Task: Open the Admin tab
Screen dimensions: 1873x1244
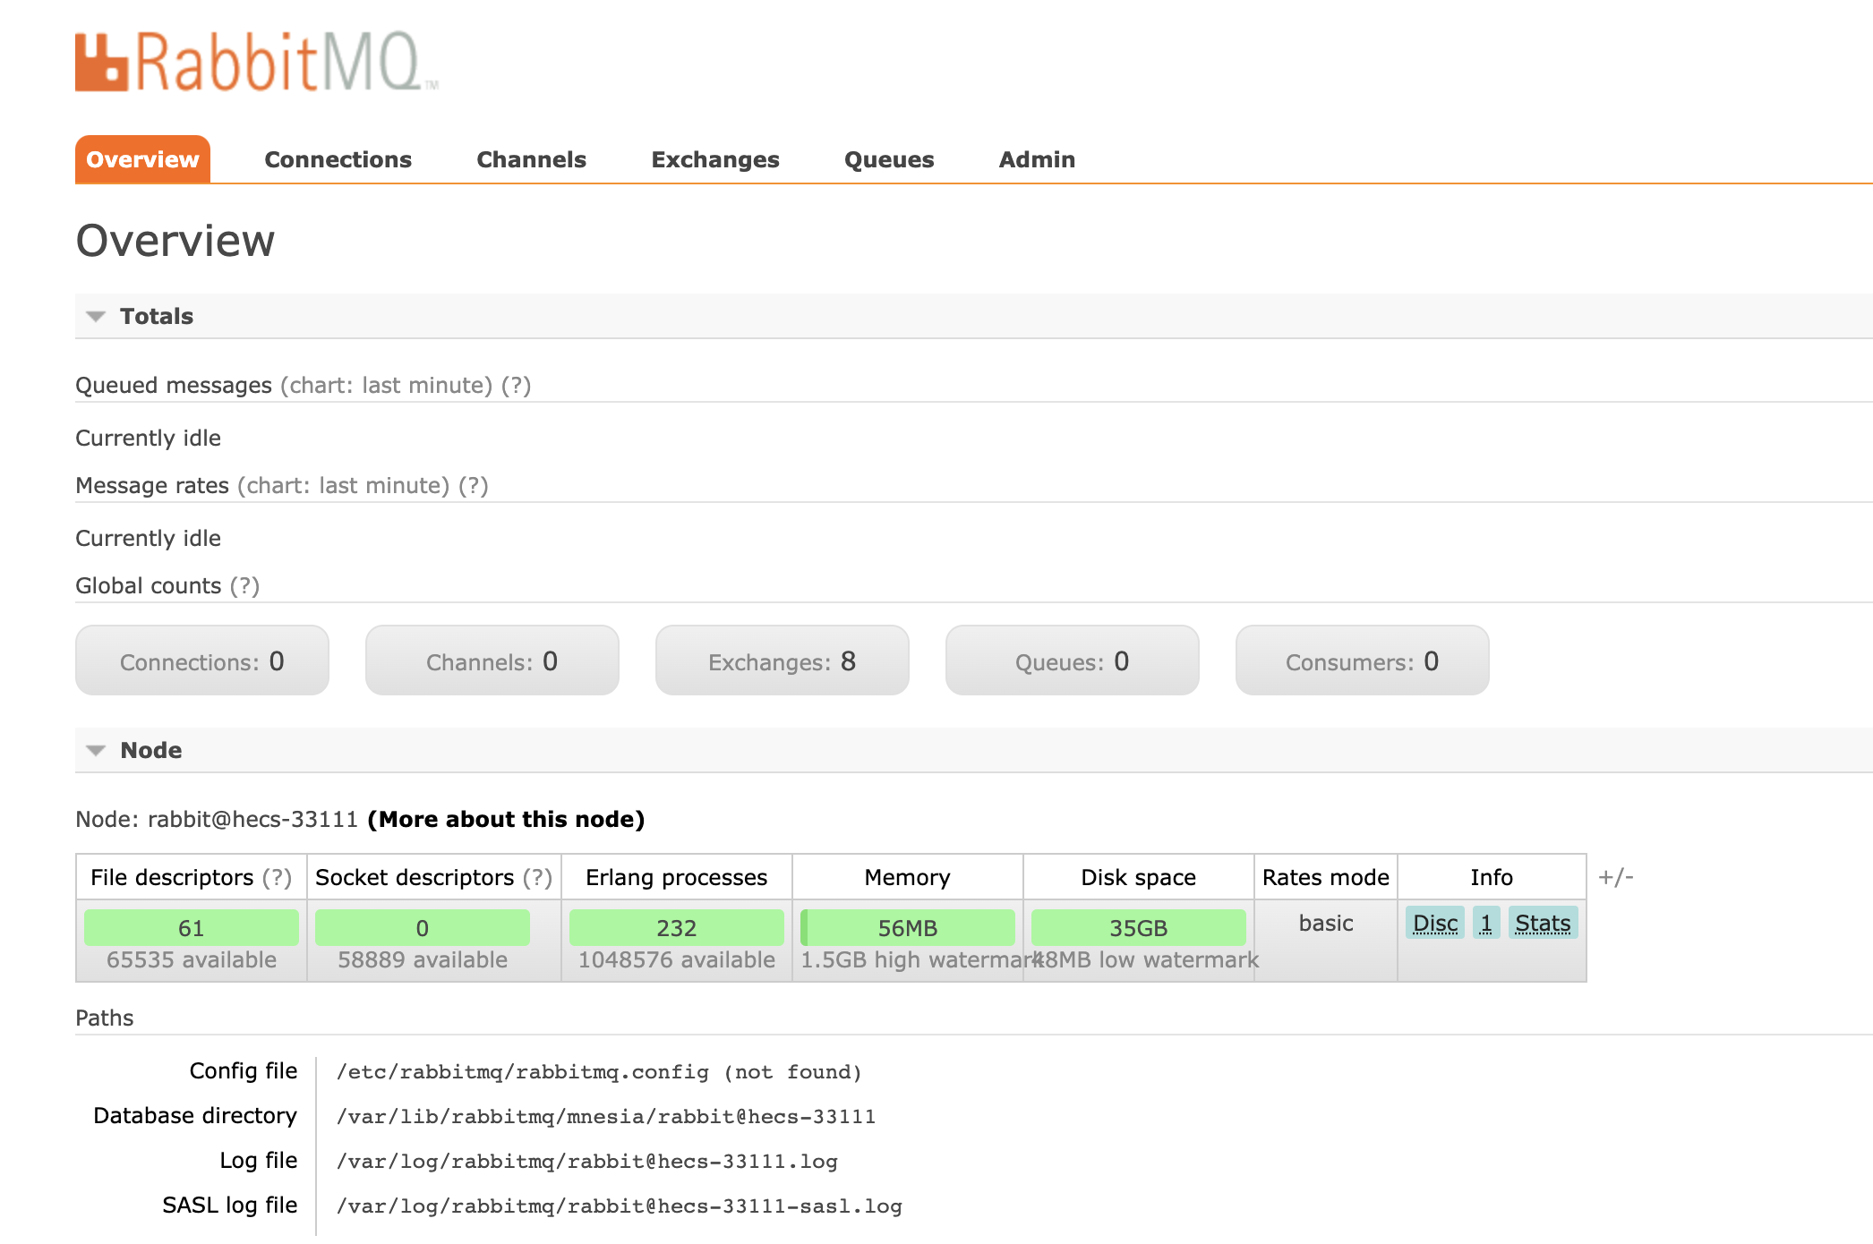Action: coord(1037,159)
